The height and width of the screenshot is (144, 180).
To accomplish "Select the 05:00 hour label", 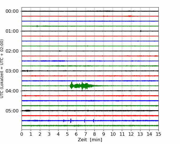I will pos(12,111).
